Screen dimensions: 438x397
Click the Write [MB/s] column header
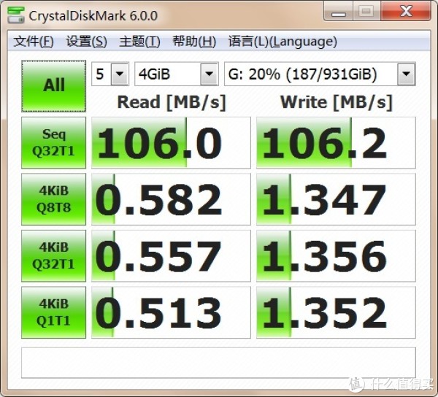tap(337, 102)
